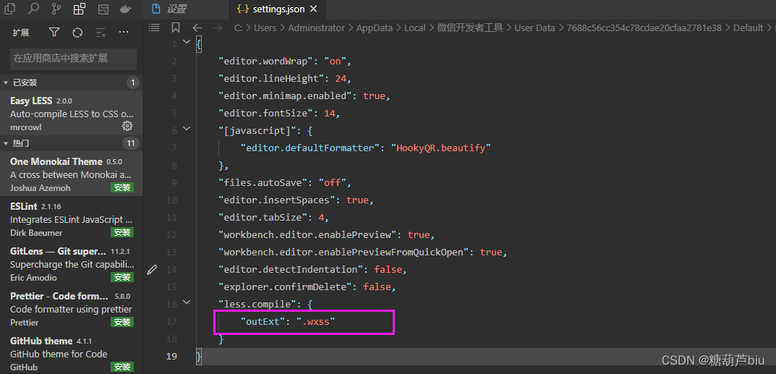This screenshot has width=776, height=374.
Task: Click the "explorer.confirmDelete" key
Action: (x=286, y=287)
